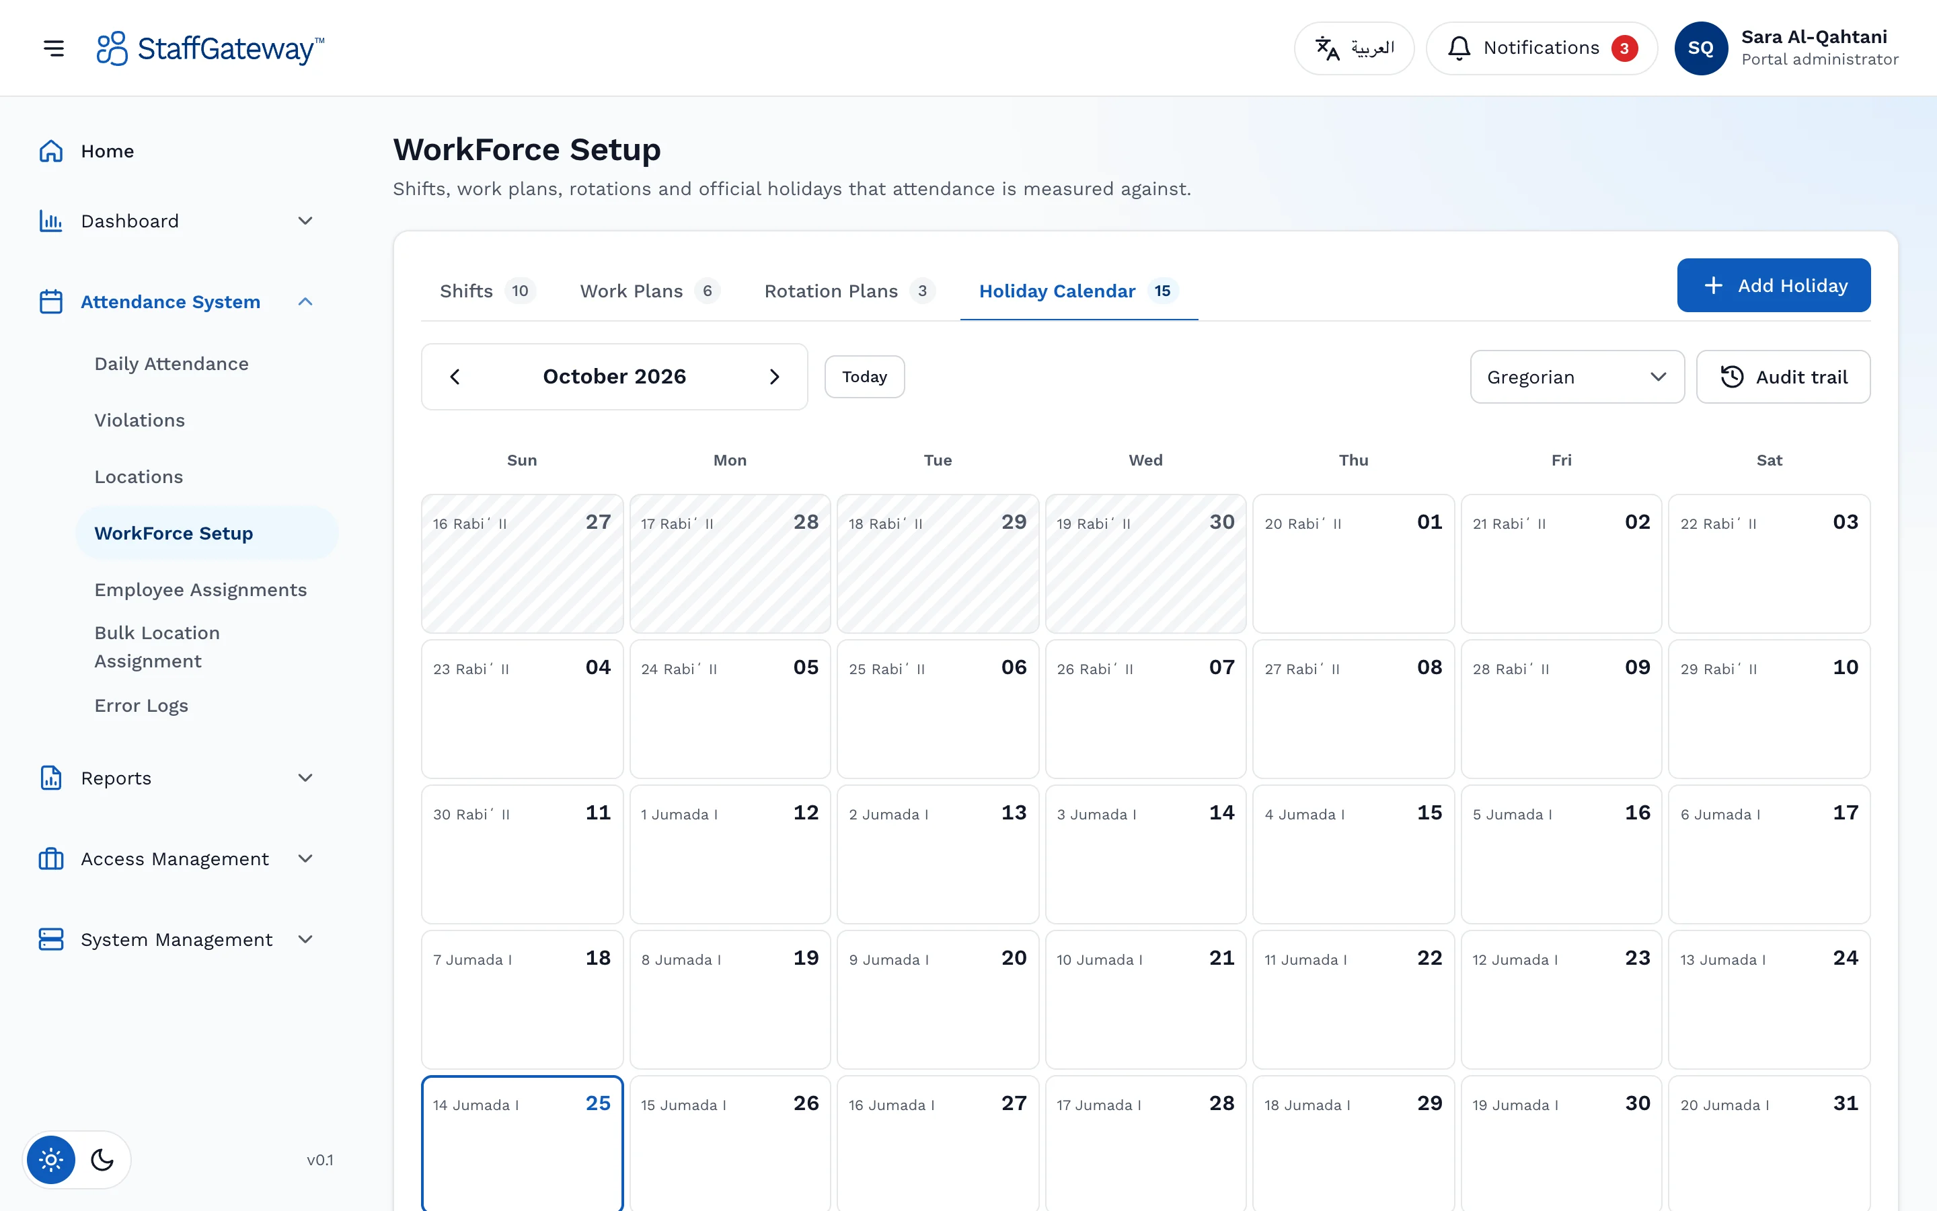Select October 15 calendar cell
The image size is (1937, 1211).
[1353, 854]
